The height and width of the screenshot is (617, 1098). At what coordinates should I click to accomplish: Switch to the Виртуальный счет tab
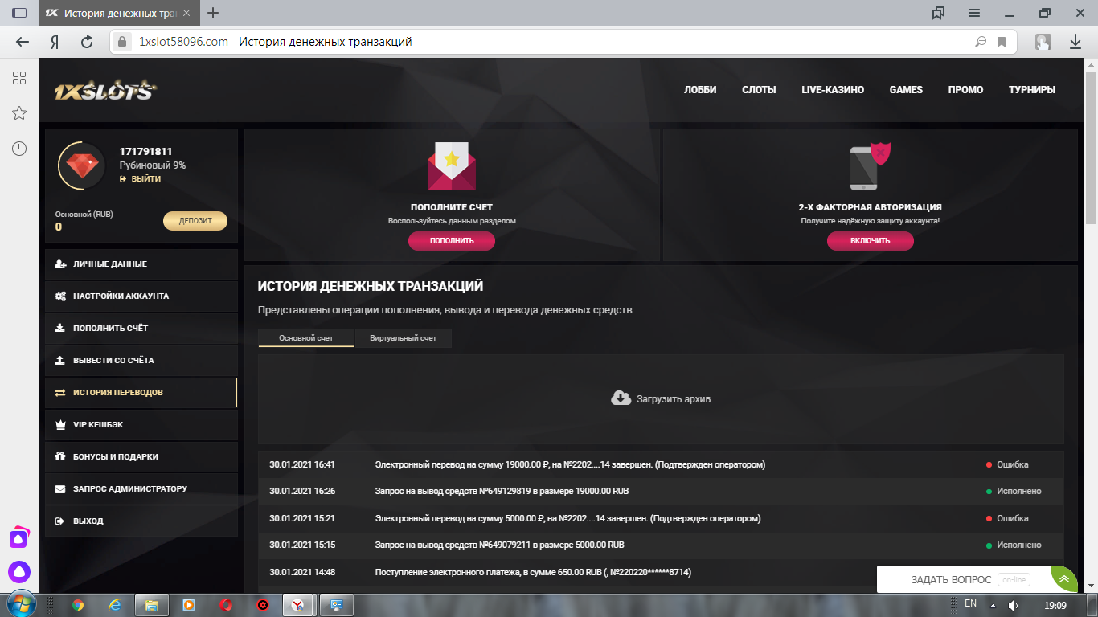pos(404,338)
